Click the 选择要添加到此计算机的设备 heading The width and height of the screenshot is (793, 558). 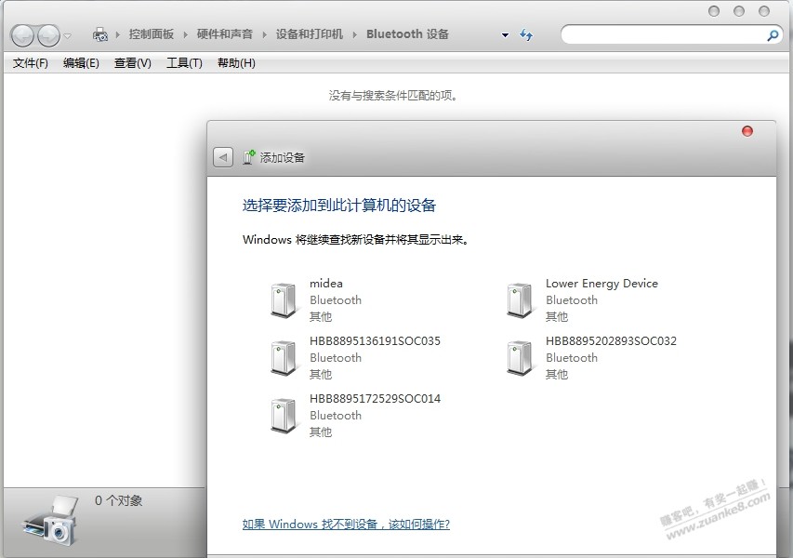(338, 206)
